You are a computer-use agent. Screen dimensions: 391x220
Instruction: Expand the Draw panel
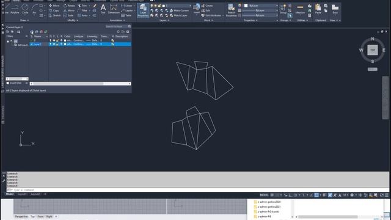click(24, 20)
